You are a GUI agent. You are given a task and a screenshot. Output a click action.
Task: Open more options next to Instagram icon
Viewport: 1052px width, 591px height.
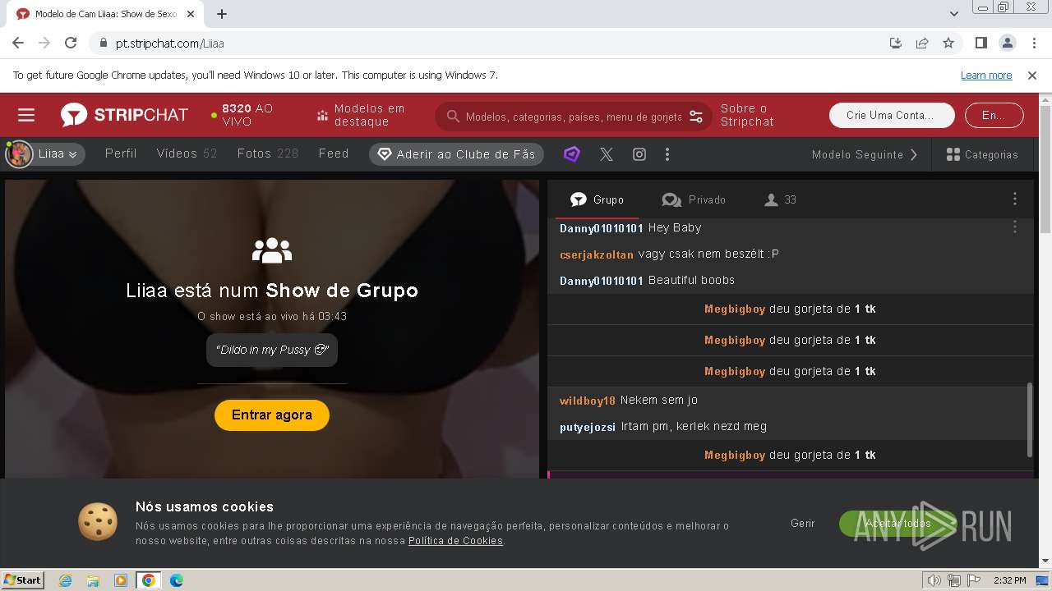667,154
